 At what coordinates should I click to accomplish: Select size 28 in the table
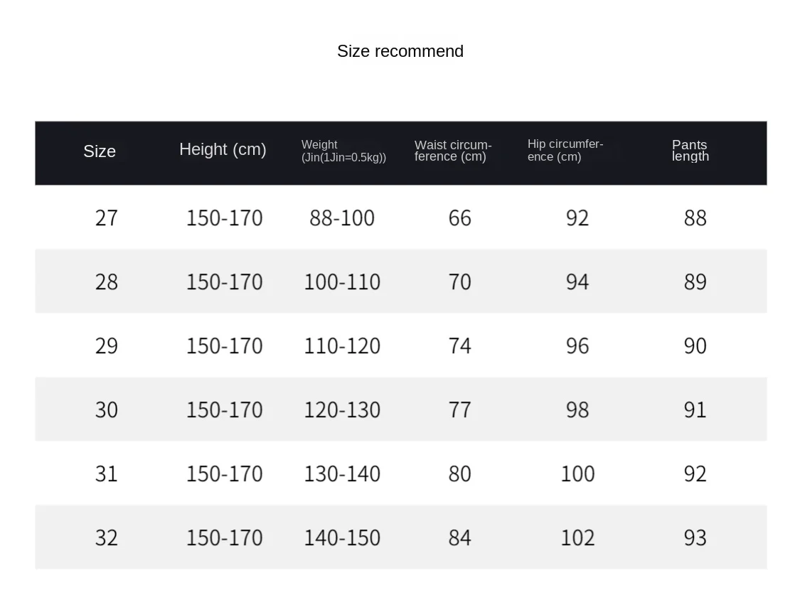107,282
